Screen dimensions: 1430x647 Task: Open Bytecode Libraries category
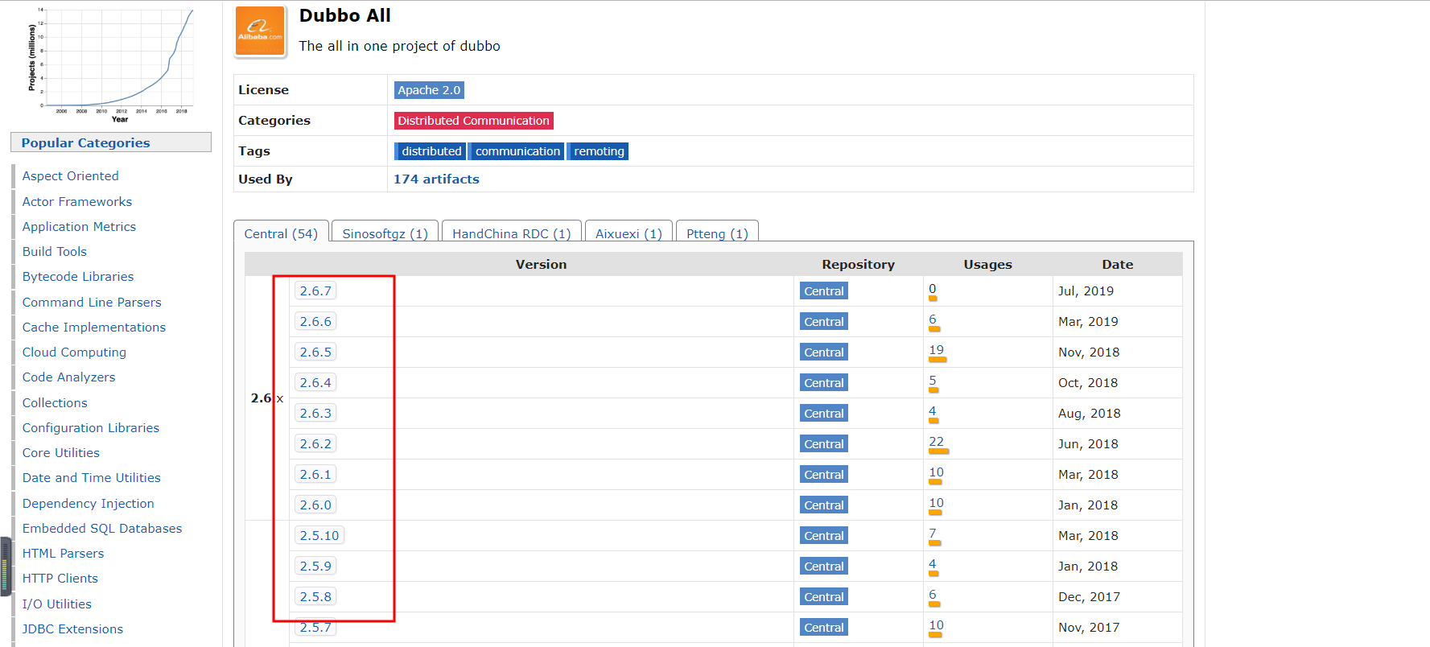(78, 277)
